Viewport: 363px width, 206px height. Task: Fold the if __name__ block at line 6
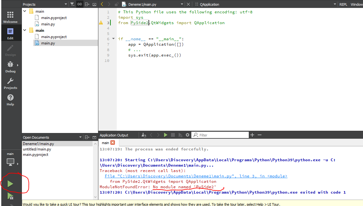[114, 39]
